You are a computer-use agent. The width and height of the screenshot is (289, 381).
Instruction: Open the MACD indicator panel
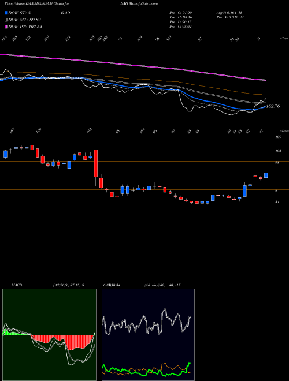click(x=49, y=335)
